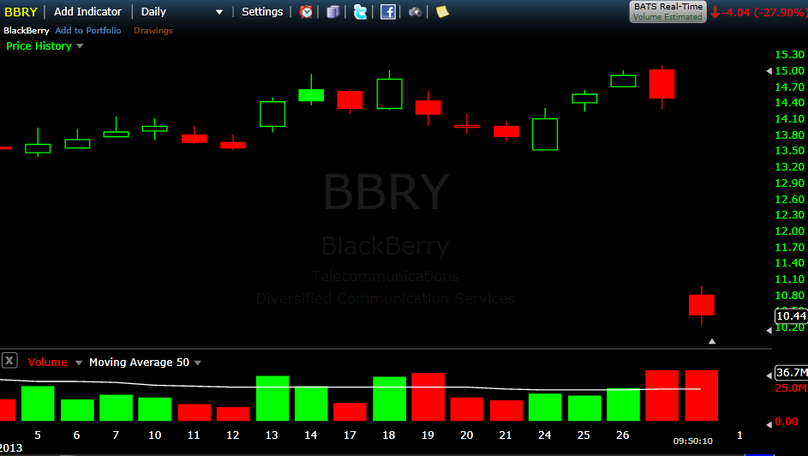This screenshot has width=808, height=456.
Task: Expand the Moving Average 50 dropdown
Action: 197,363
